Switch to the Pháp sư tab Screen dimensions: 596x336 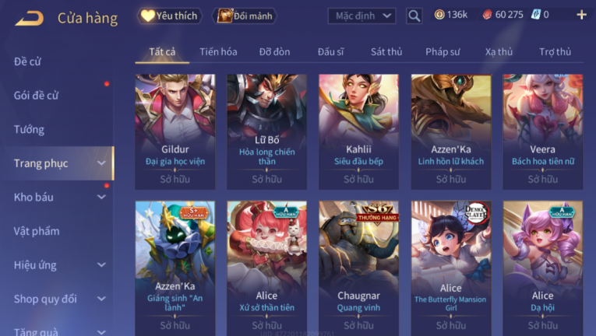(443, 51)
